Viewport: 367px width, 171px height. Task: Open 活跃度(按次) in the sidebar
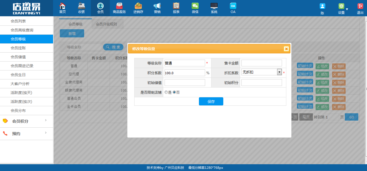pyautogui.click(x=27, y=102)
